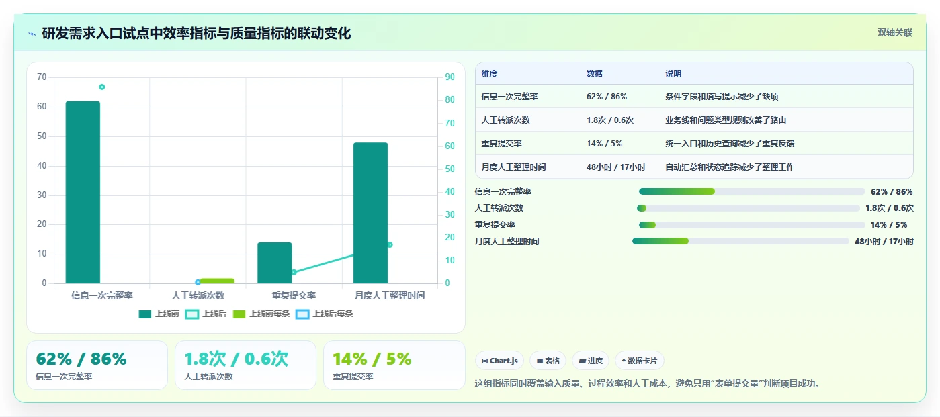Screen dimensions: 940x417
Task: Click the 月度人工整理时间 progress bar
Action: click(740, 241)
